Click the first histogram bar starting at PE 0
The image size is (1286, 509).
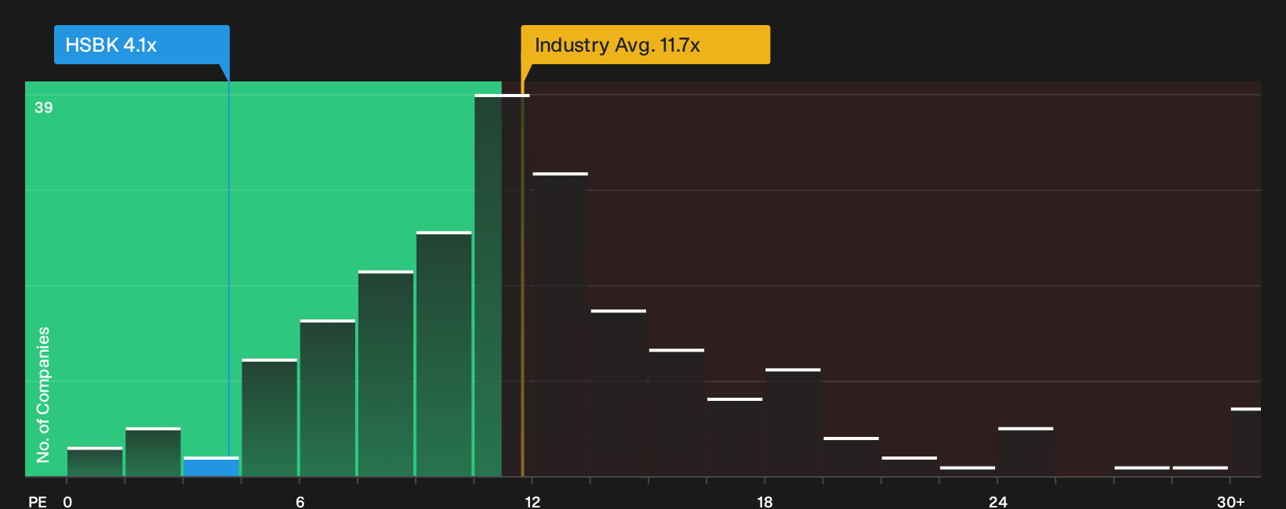(x=95, y=461)
